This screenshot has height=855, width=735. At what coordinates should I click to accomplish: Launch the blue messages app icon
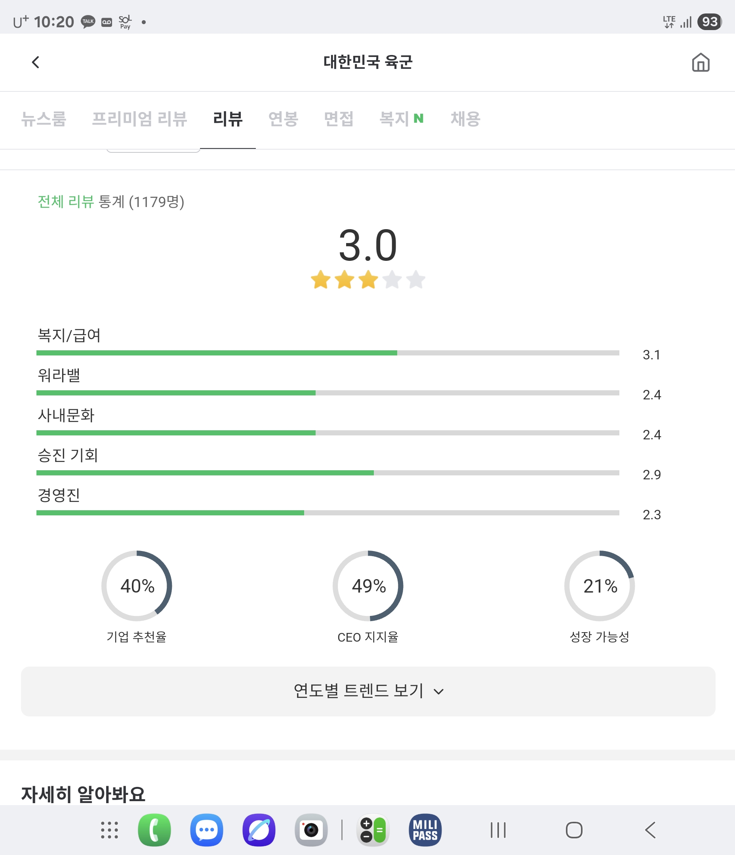(x=206, y=830)
